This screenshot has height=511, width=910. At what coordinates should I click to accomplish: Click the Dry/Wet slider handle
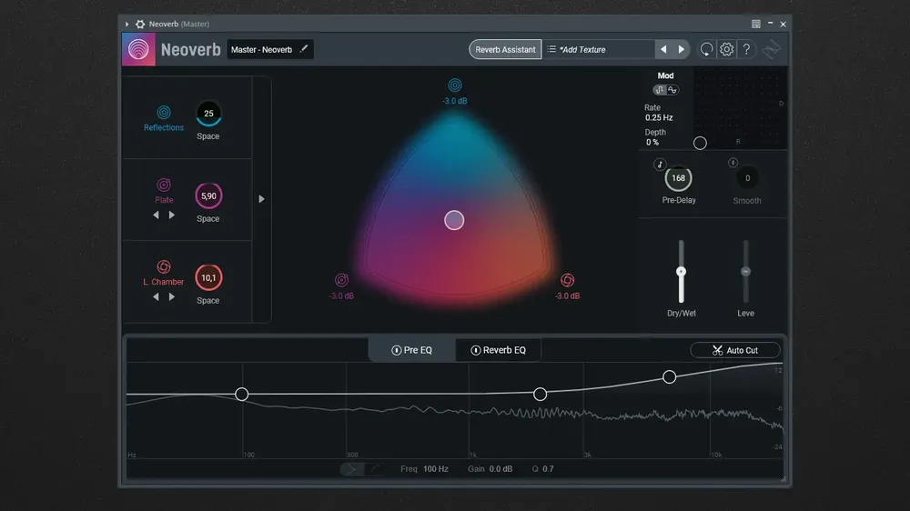click(x=682, y=272)
